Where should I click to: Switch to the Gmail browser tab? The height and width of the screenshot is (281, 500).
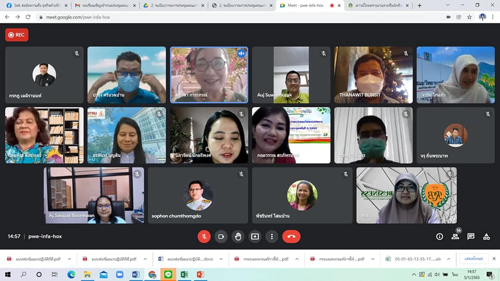click(105, 5)
